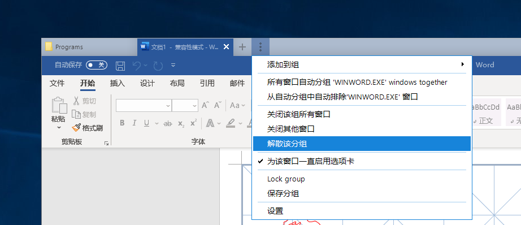Switch to the 开始 Home tab
The width and height of the screenshot is (521, 225).
[x=88, y=83]
